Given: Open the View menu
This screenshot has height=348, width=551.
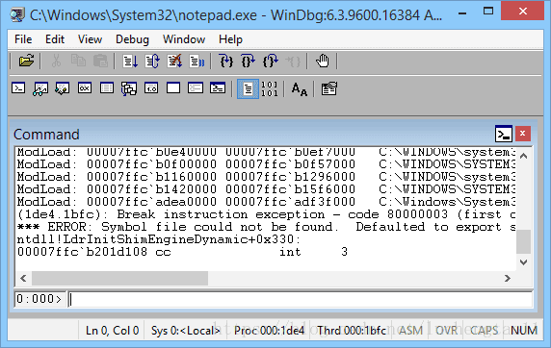Looking at the screenshot, I should click(90, 39).
